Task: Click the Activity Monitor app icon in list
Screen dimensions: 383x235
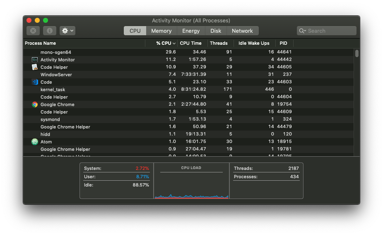Action: pos(35,60)
